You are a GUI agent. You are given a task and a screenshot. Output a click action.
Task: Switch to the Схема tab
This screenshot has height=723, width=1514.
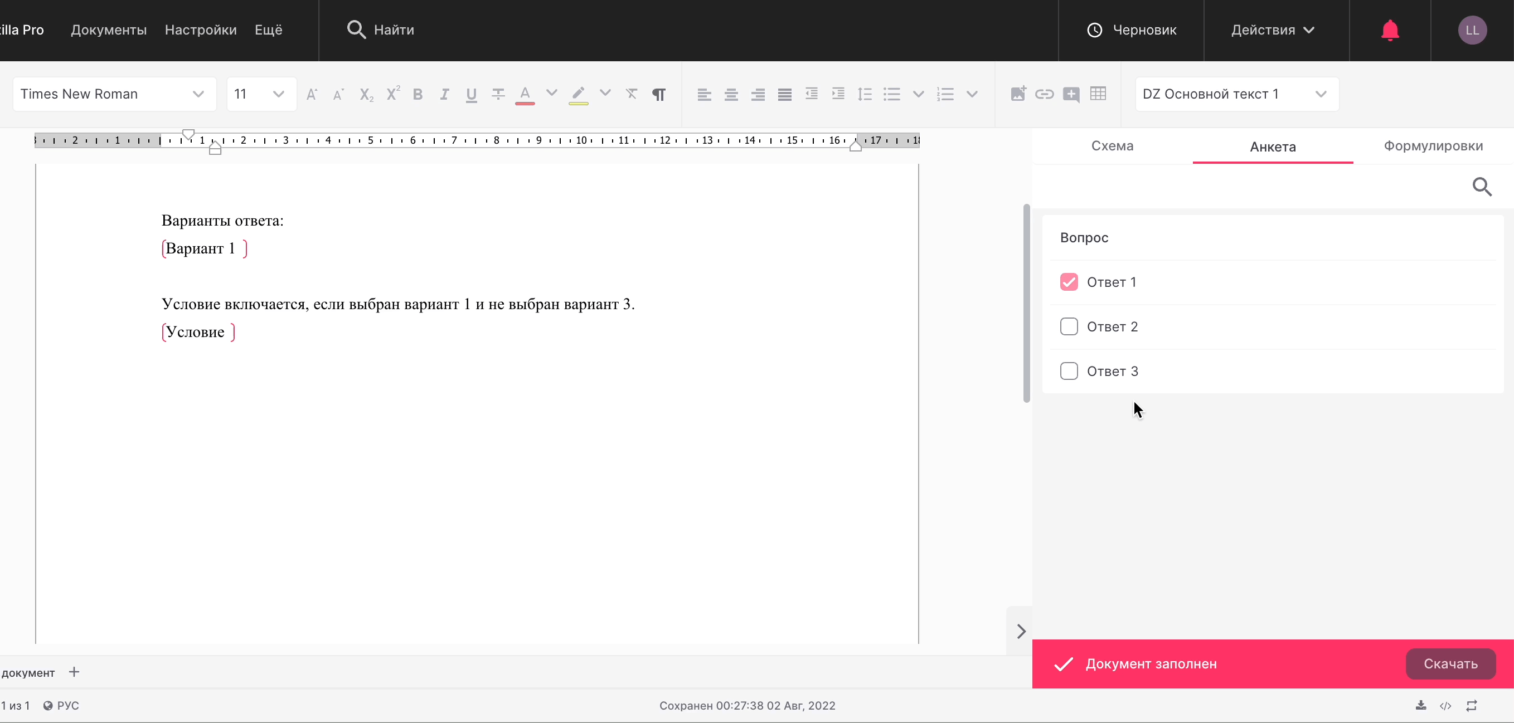(1112, 145)
